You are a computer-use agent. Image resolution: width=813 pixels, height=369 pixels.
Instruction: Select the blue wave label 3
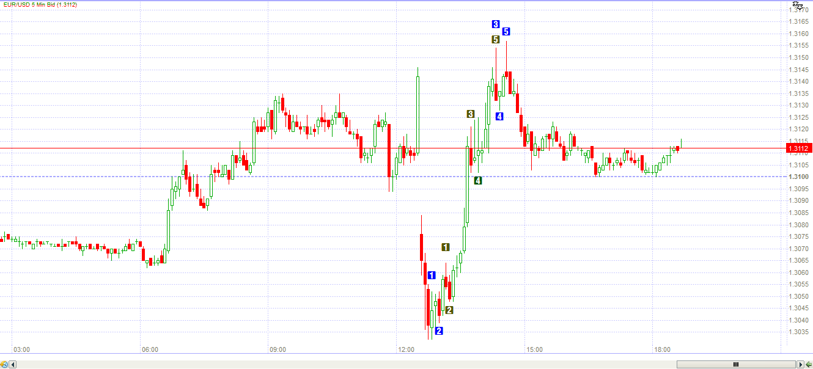coord(496,24)
